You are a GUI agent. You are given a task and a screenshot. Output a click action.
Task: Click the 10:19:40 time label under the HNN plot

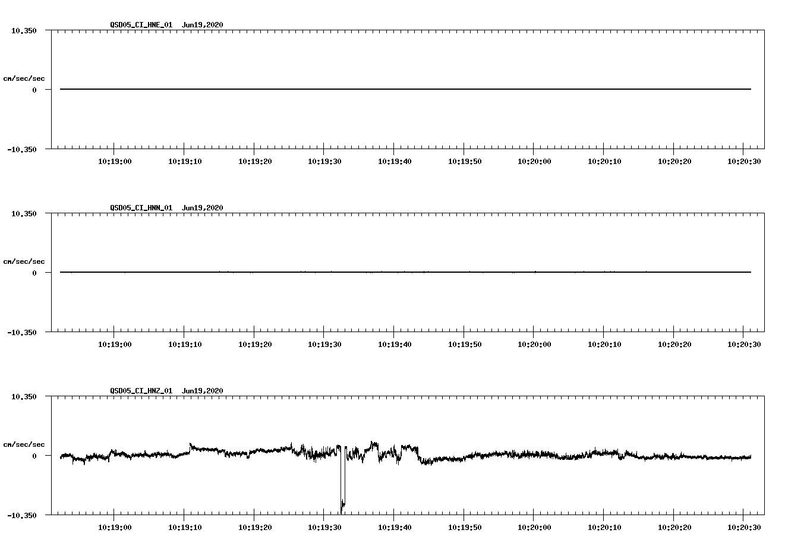[394, 345]
